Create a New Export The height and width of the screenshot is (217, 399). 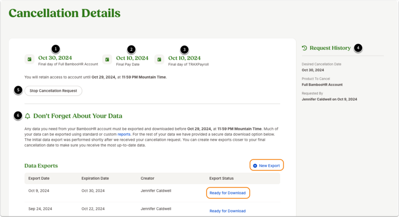coord(266,165)
